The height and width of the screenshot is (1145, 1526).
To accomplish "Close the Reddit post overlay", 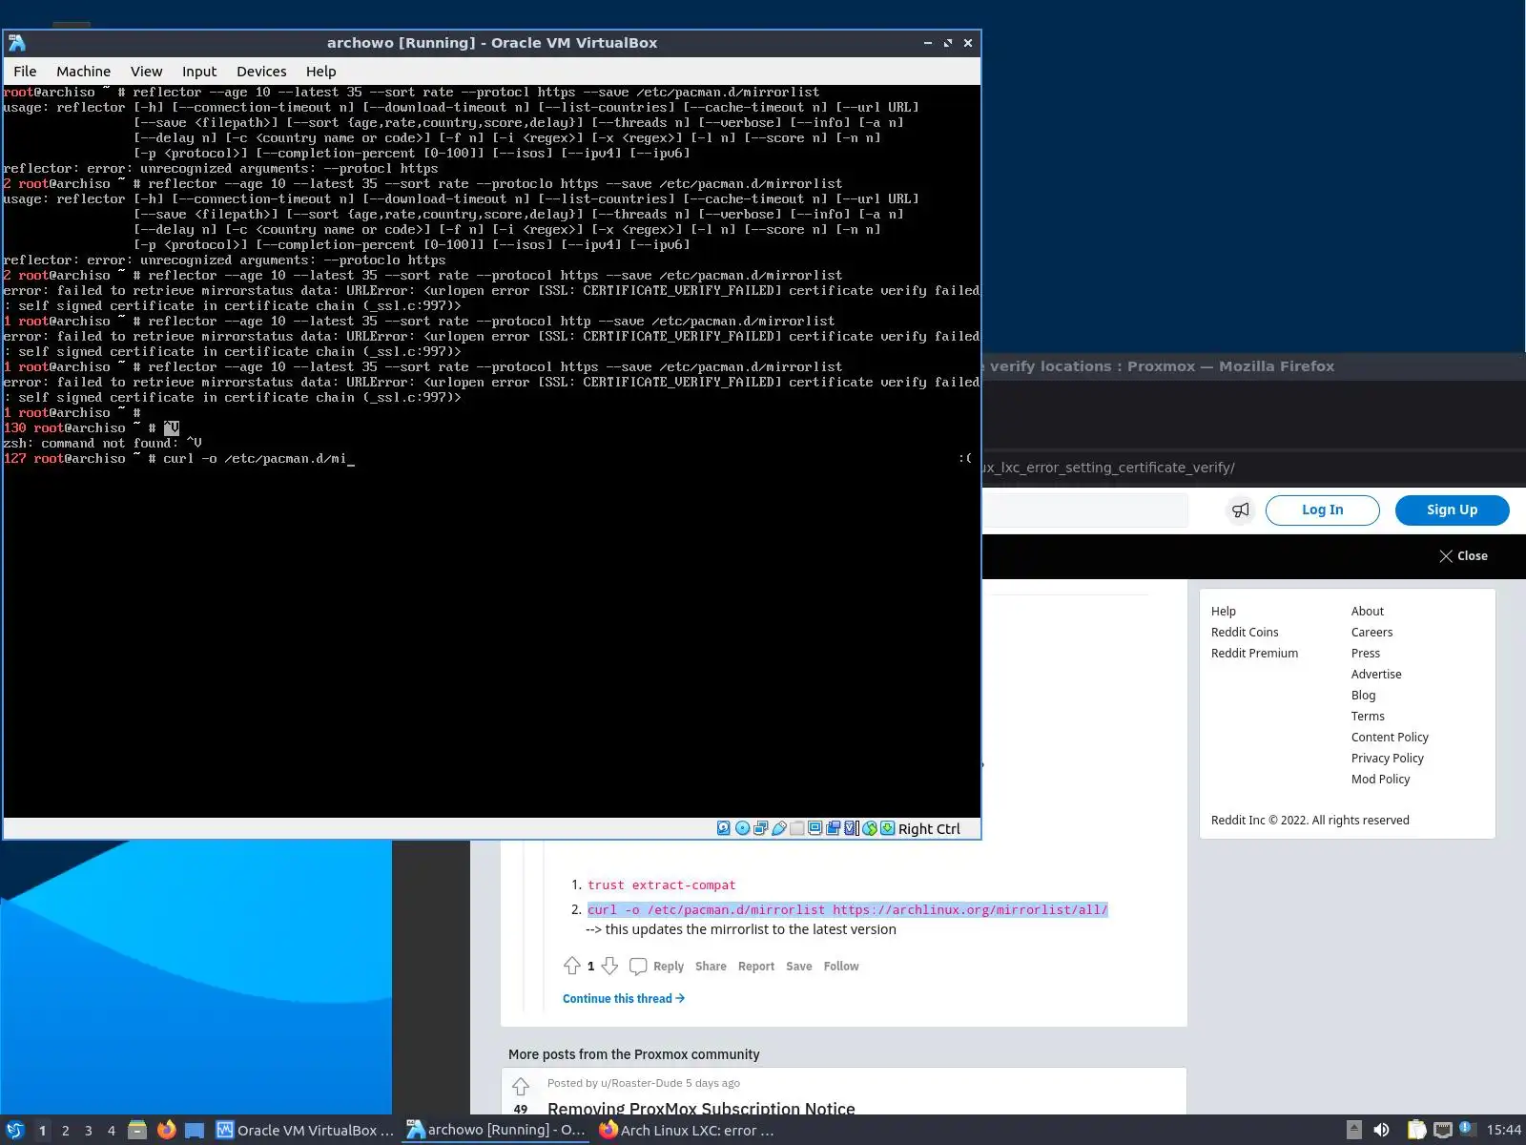I will coord(1463,556).
